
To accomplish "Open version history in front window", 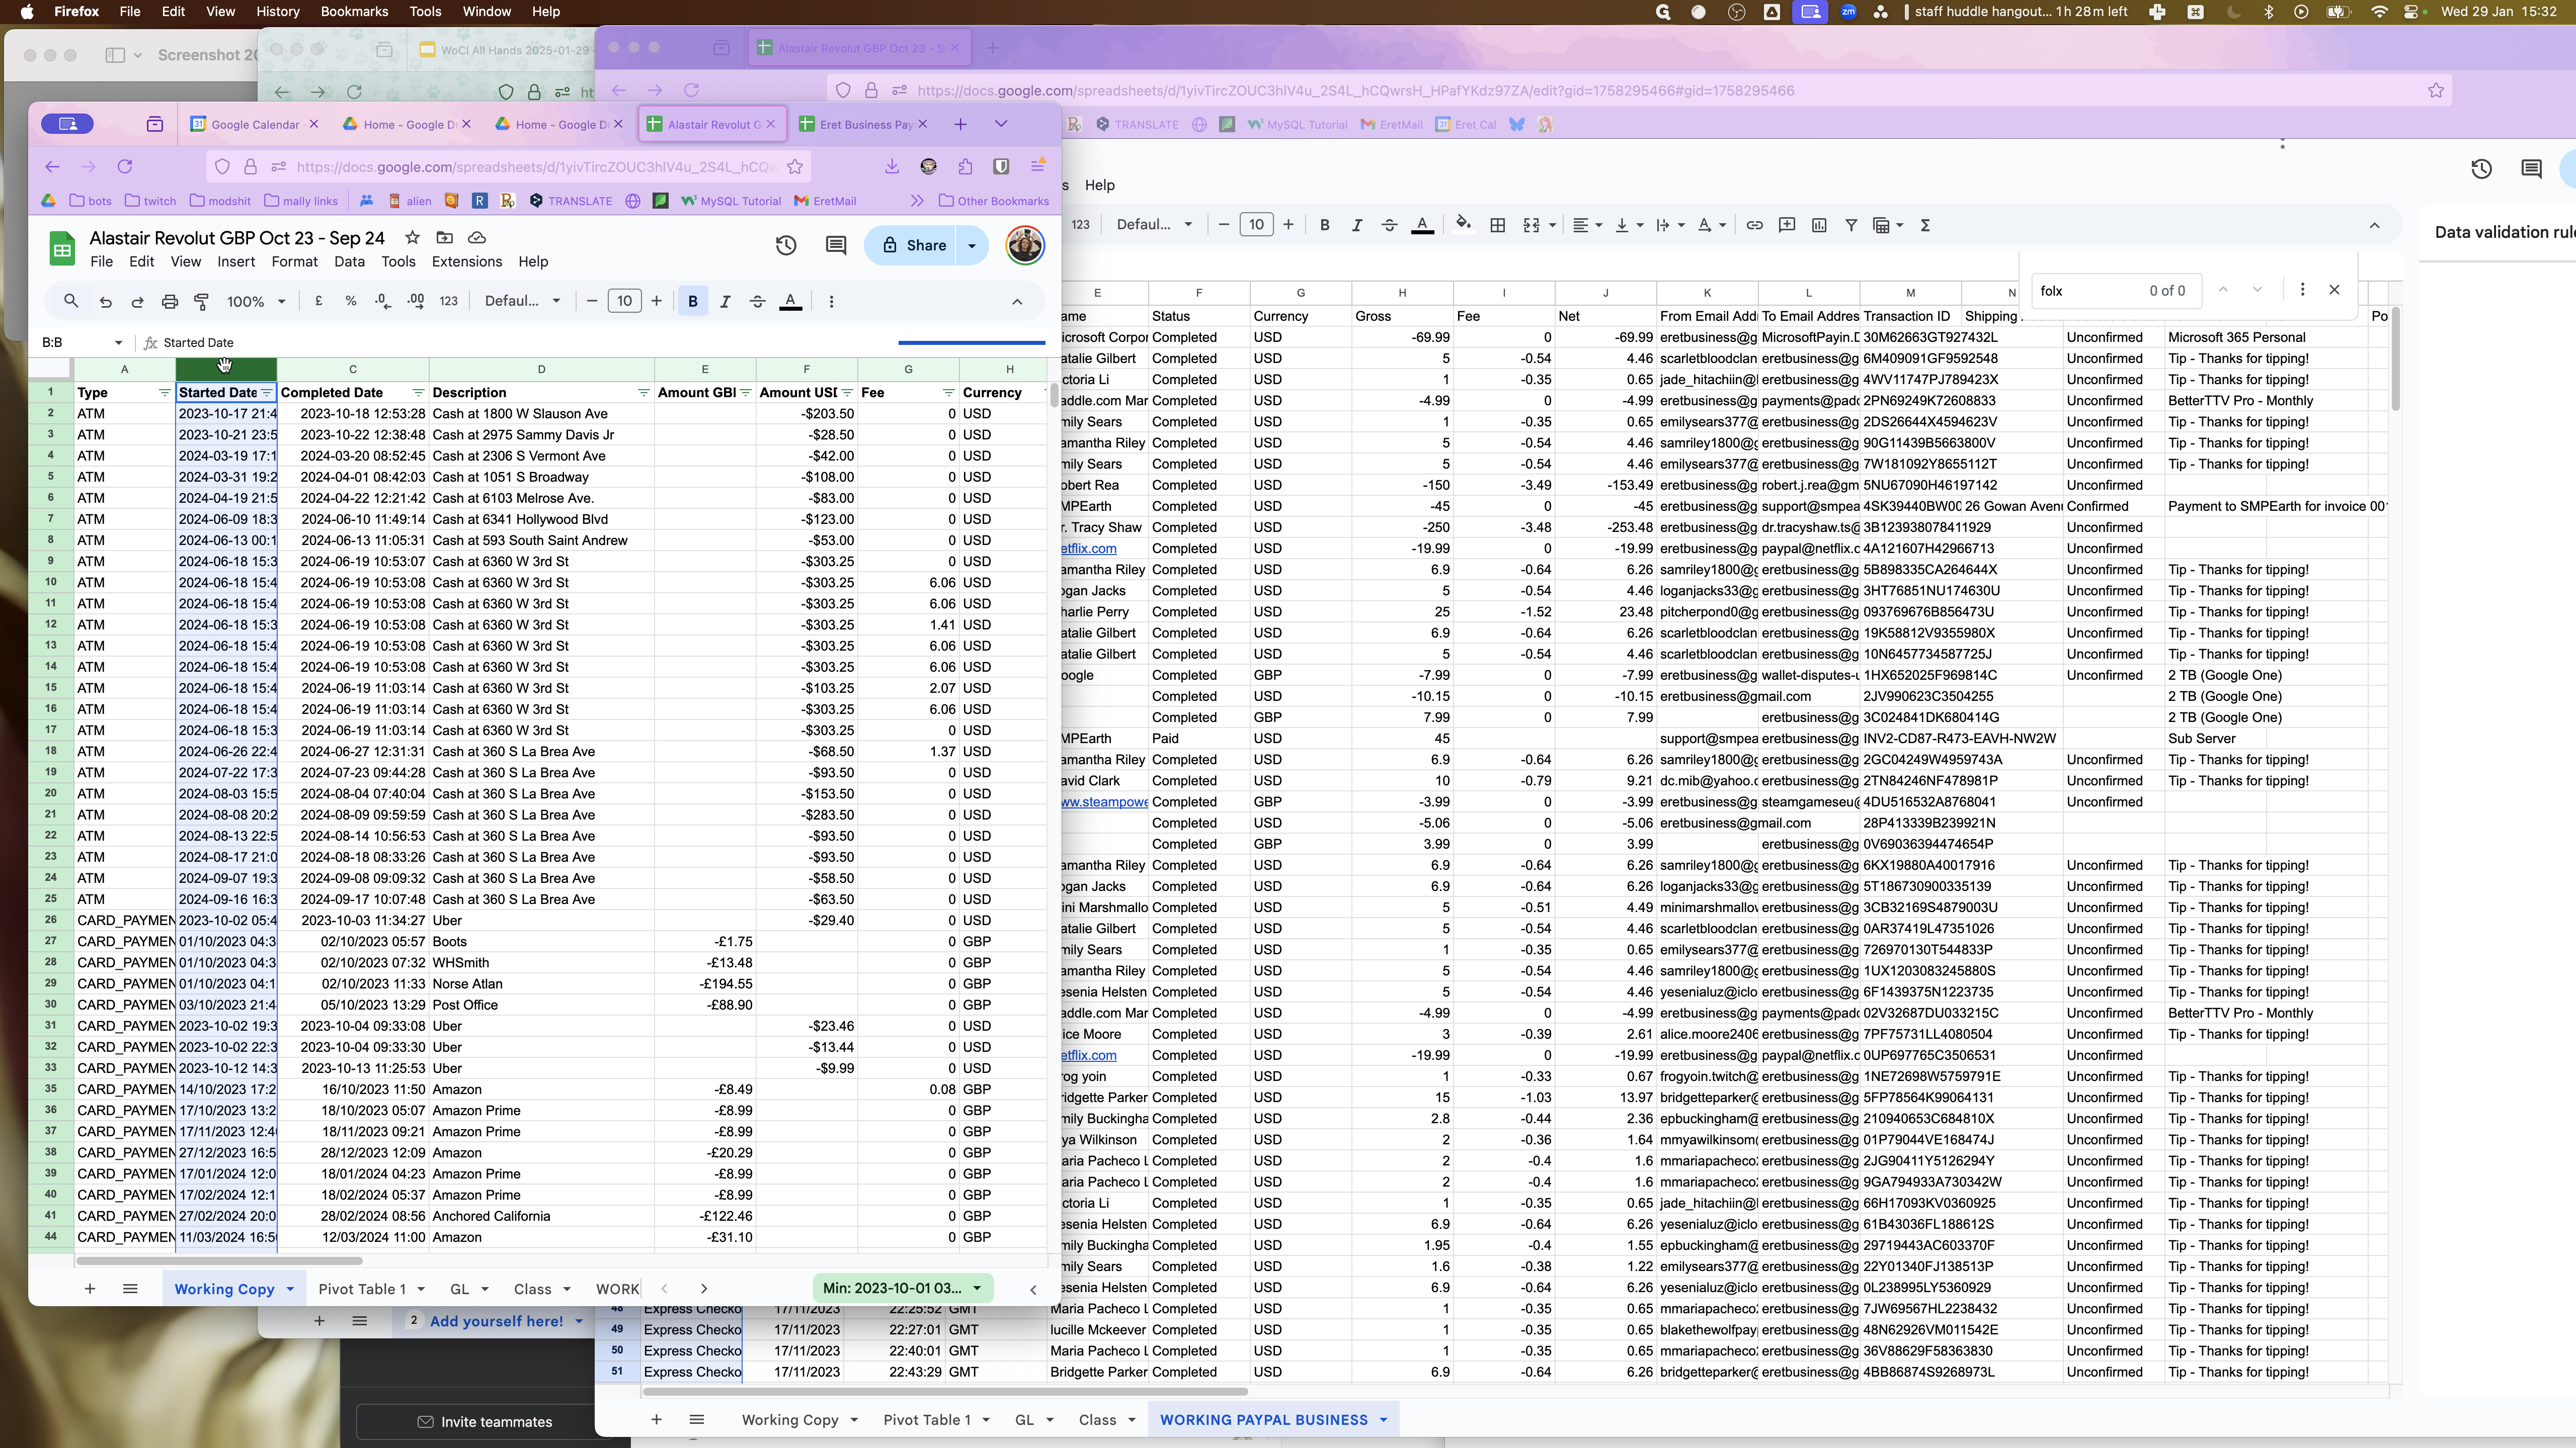I will (786, 245).
